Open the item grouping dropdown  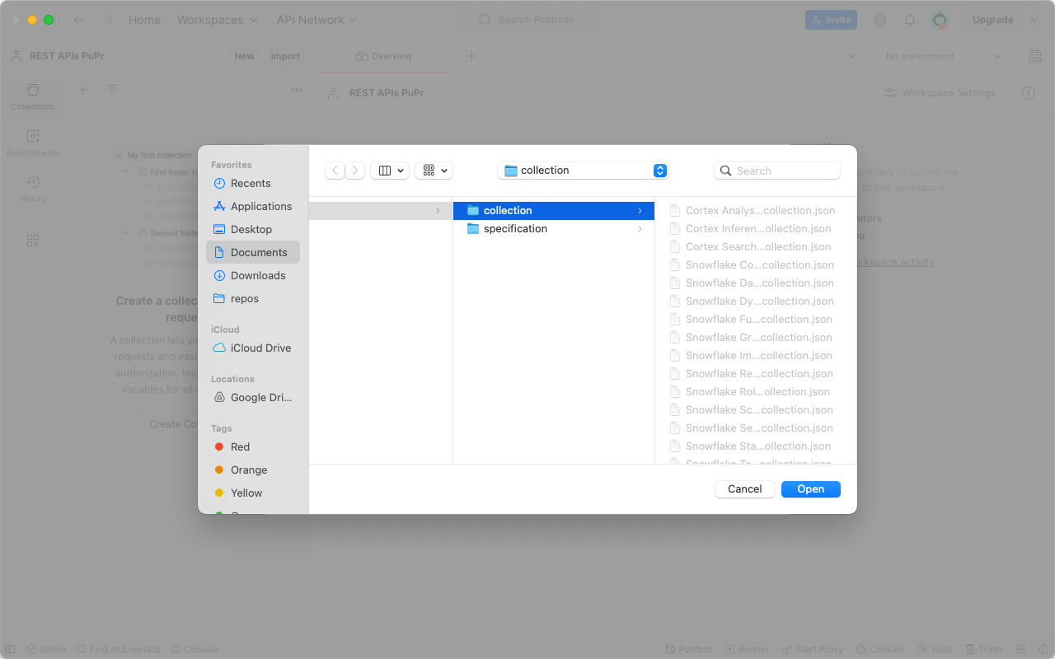(x=434, y=171)
